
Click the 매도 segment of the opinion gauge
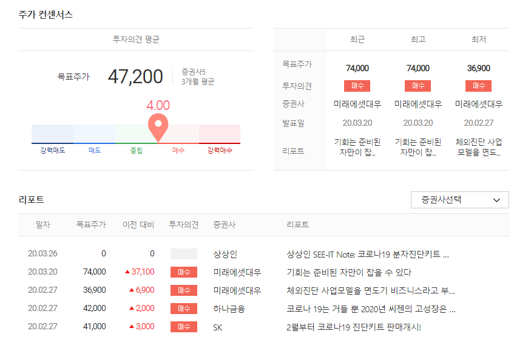coord(95,134)
